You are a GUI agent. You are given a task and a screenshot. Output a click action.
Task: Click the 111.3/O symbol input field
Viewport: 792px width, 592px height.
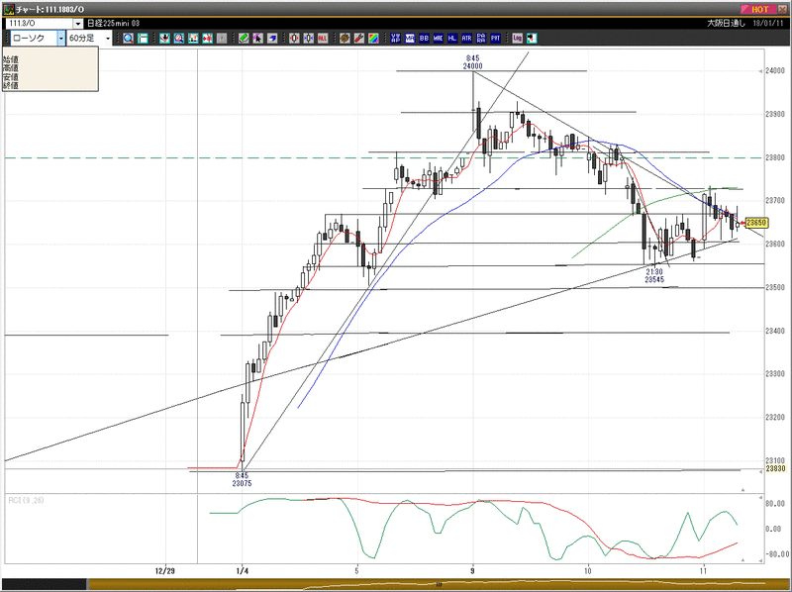pos(40,23)
